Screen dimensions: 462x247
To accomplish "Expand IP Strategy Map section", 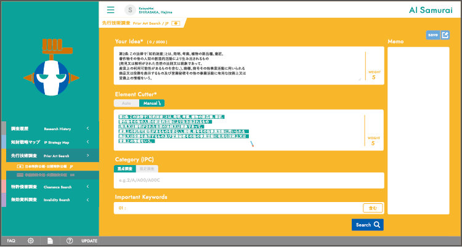I will (49, 142).
